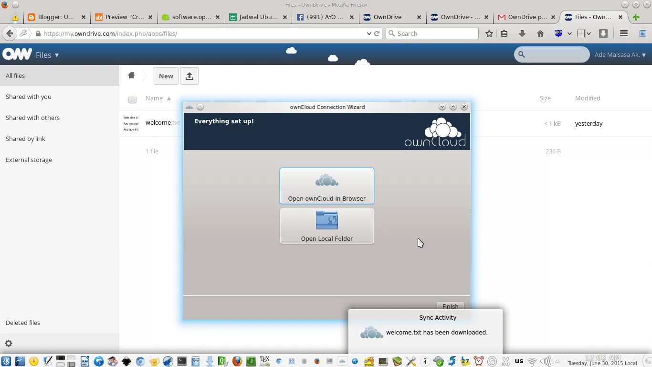Screen dimensions: 652x367
Task: Launch Inkscape from the taskbar
Action: click(x=126, y=361)
